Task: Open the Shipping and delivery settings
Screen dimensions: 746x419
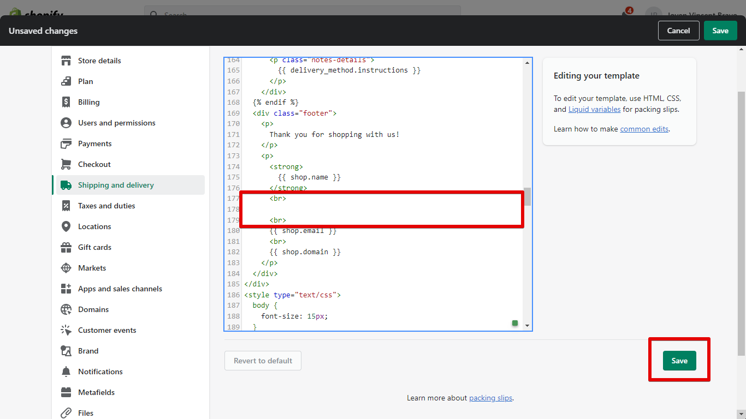Action: pyautogui.click(x=116, y=185)
